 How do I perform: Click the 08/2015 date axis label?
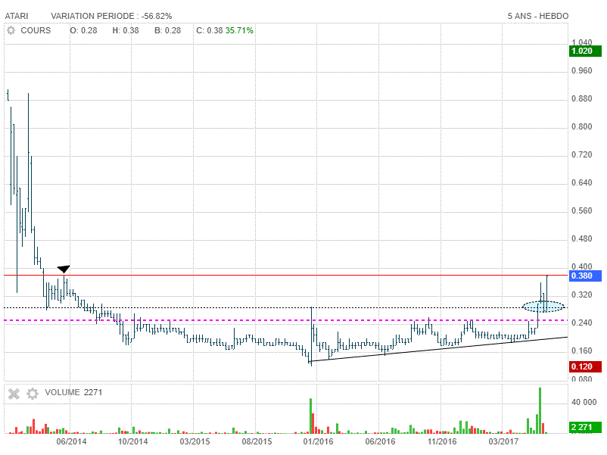coord(257,441)
